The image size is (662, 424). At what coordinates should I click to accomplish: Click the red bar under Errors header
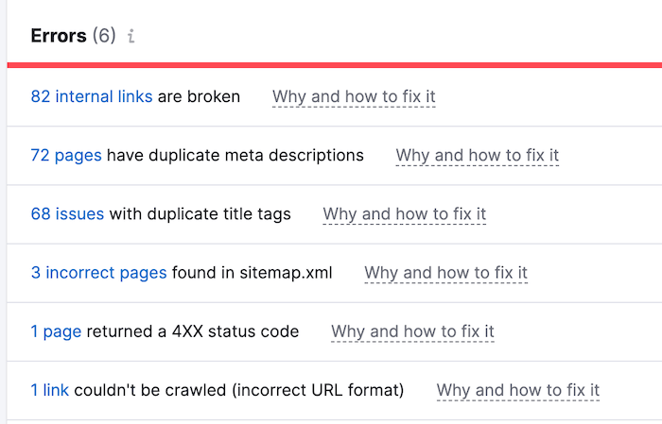331,64
